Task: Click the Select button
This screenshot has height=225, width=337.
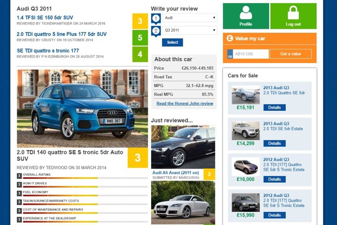Action: 172,42
